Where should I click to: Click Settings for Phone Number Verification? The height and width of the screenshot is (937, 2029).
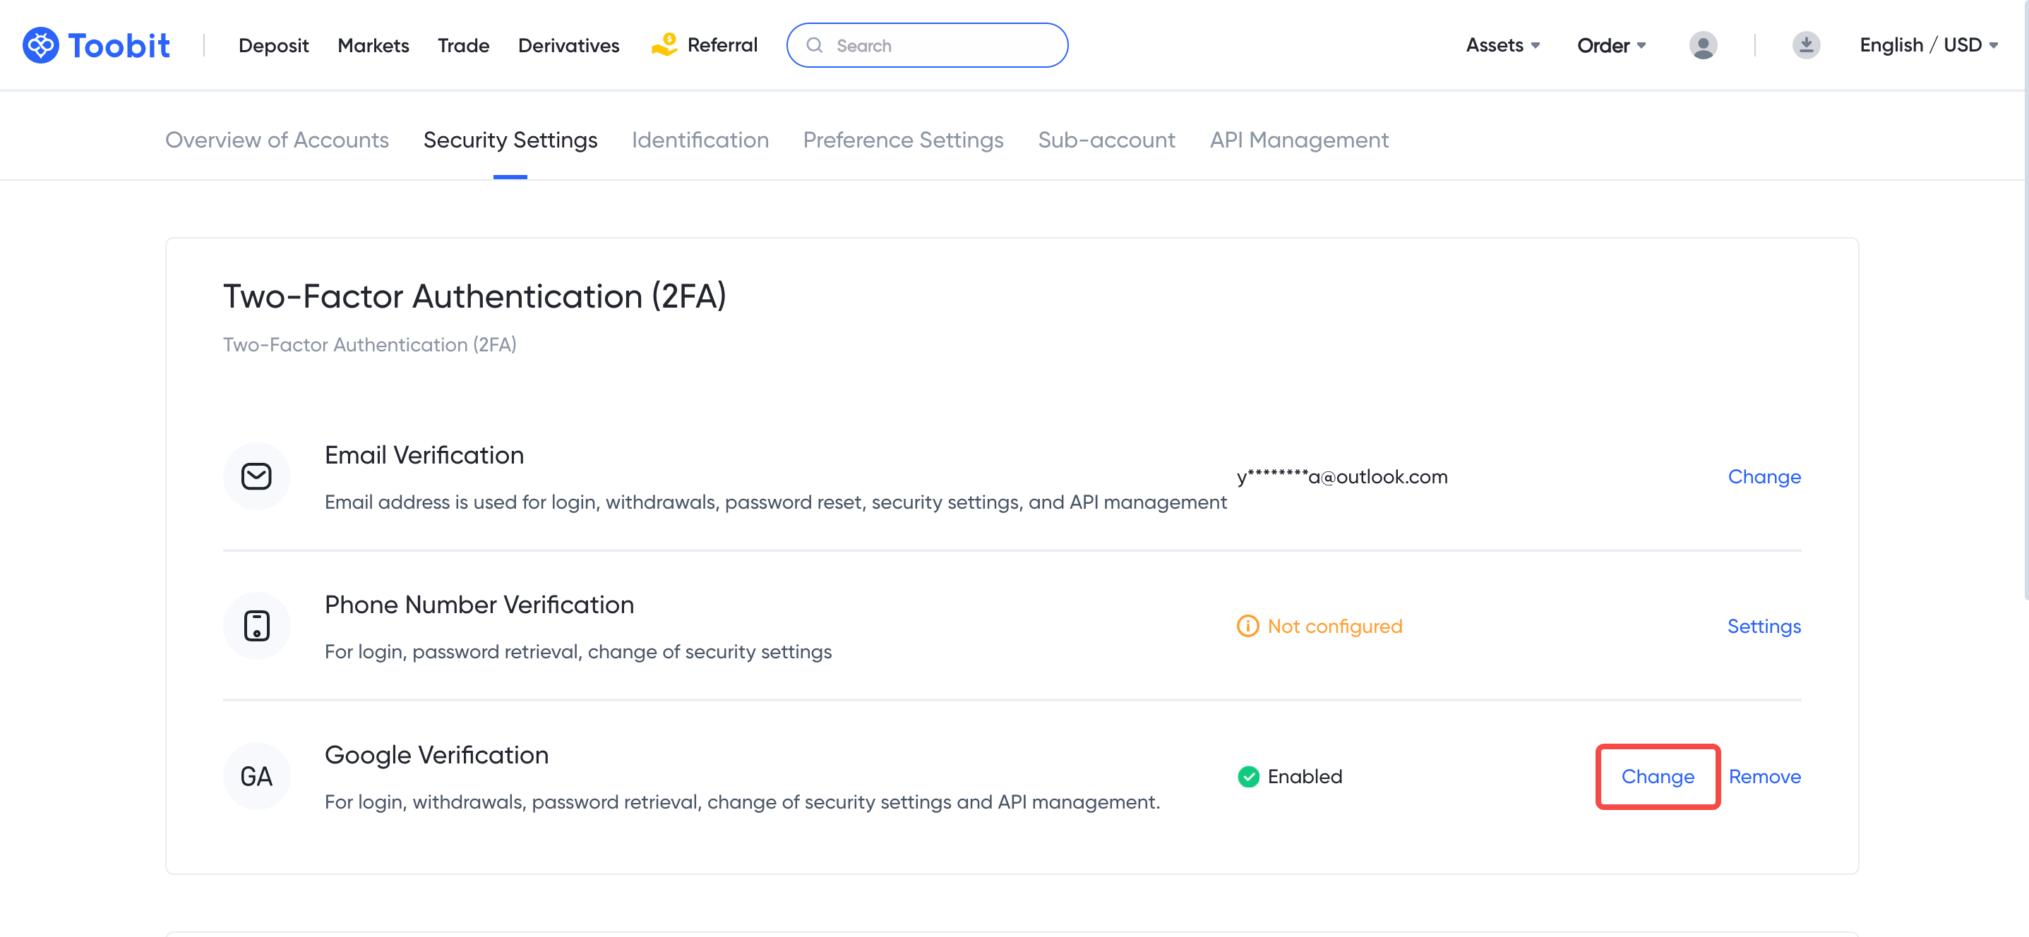(x=1764, y=626)
